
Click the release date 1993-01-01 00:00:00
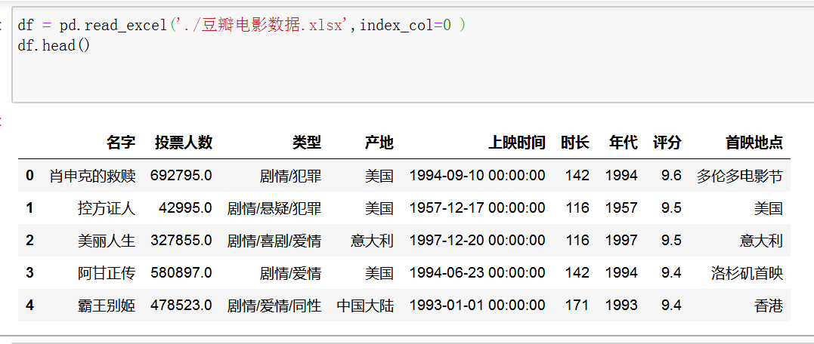point(477,306)
